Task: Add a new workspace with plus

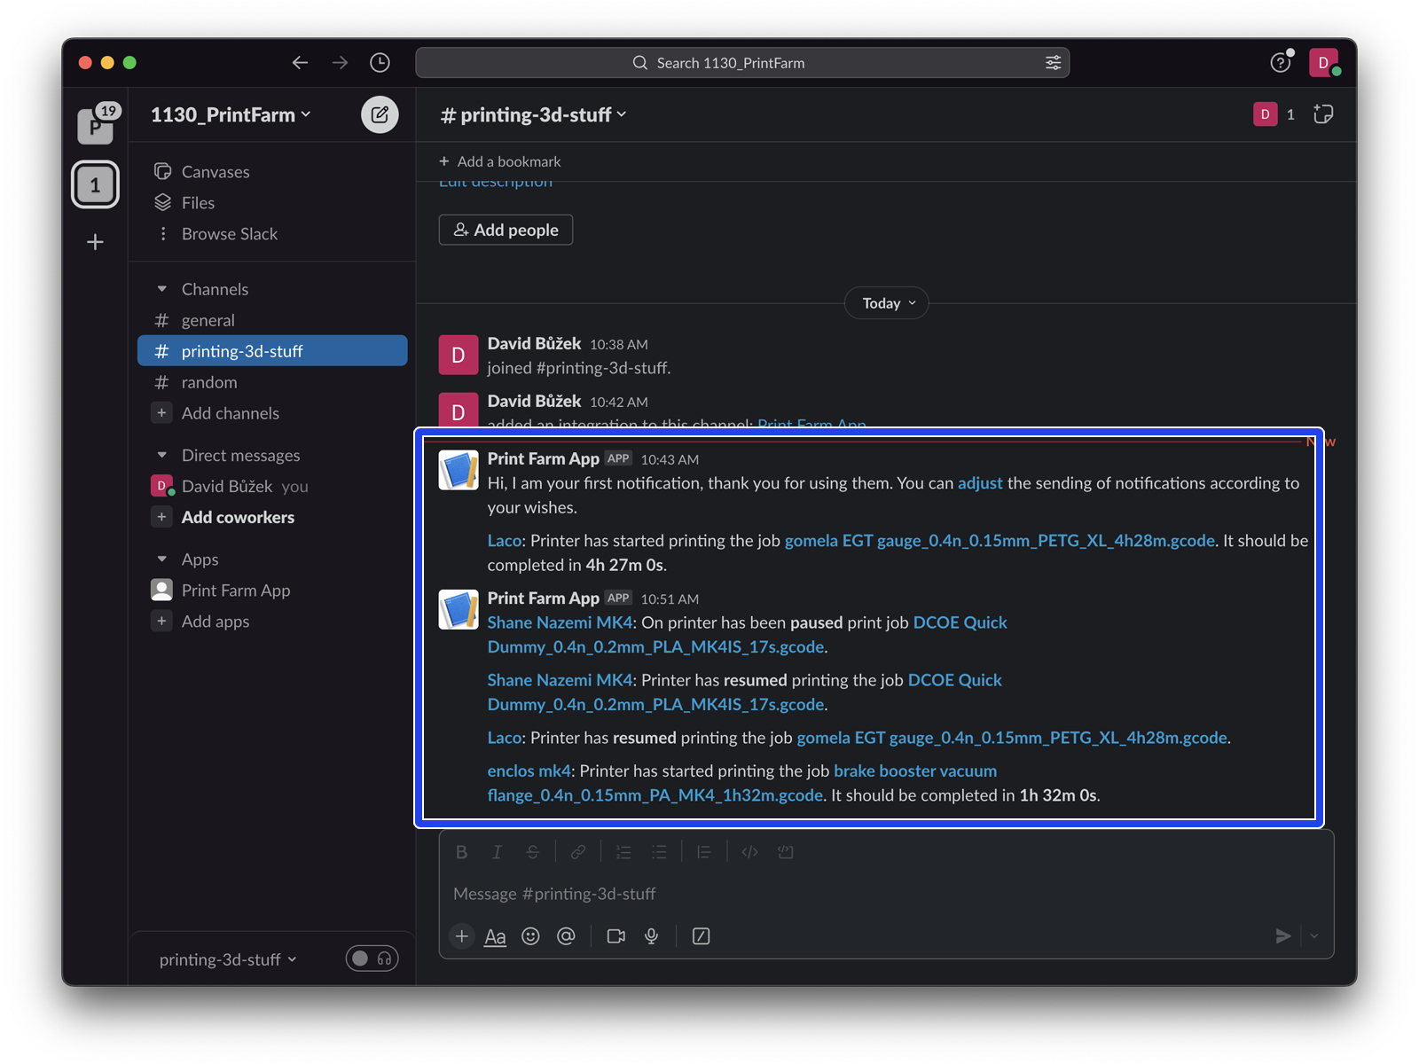Action: [95, 242]
